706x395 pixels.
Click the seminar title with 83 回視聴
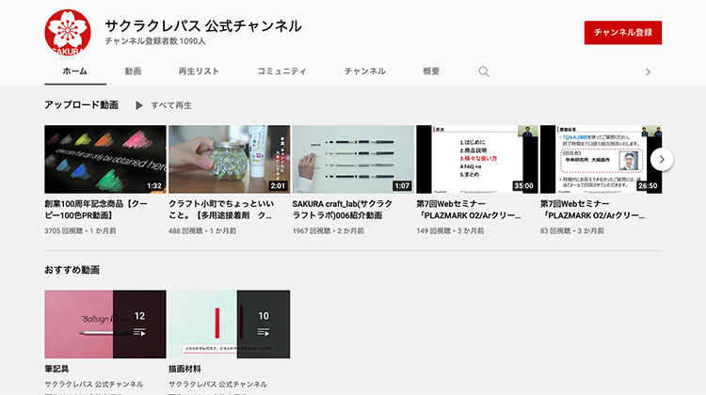coord(592,210)
